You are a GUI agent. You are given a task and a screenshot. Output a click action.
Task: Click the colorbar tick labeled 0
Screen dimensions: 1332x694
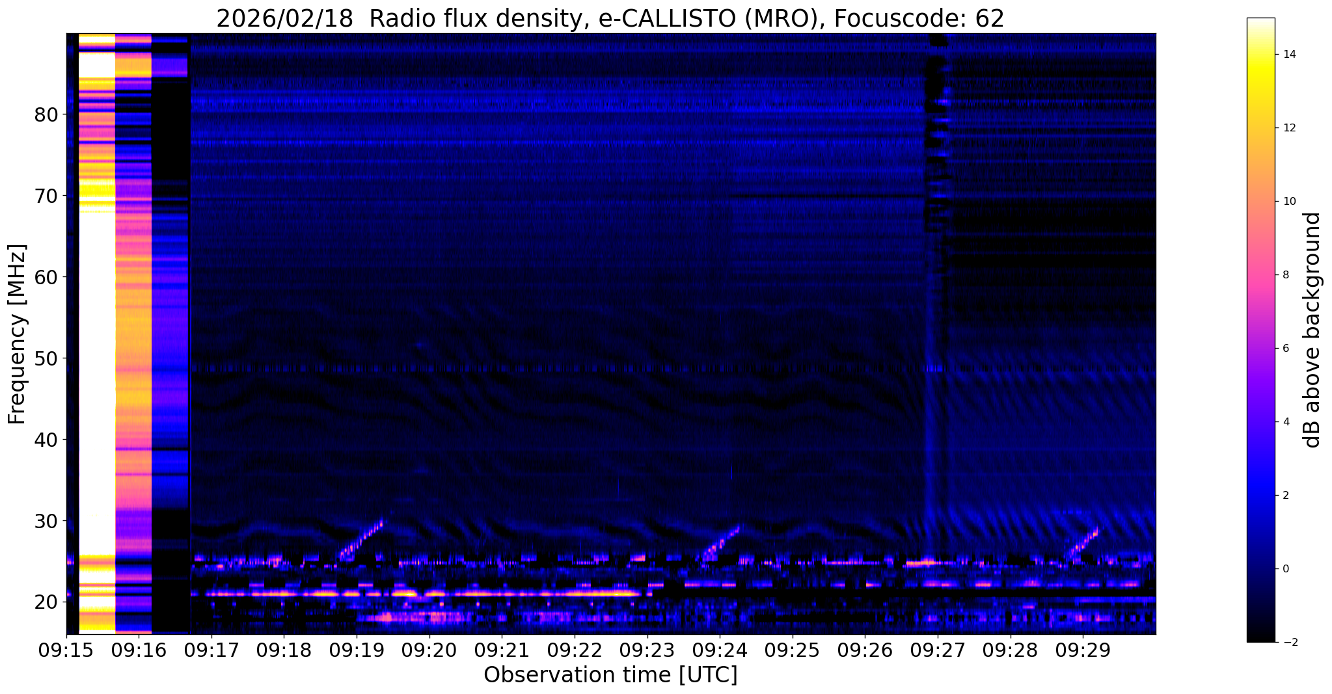pyautogui.click(x=1284, y=569)
